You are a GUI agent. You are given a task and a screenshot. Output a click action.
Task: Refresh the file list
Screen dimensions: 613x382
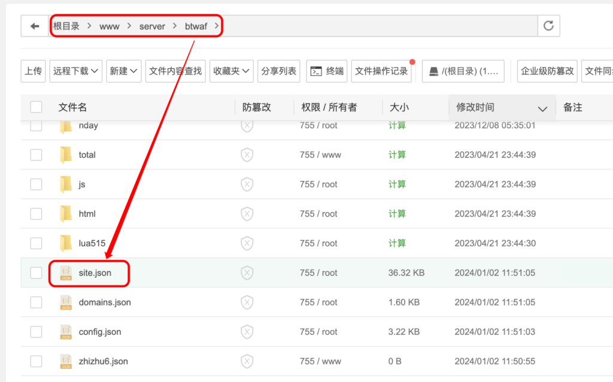548,26
